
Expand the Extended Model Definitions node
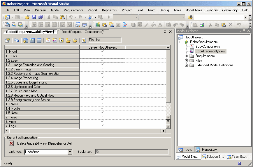point(186,65)
